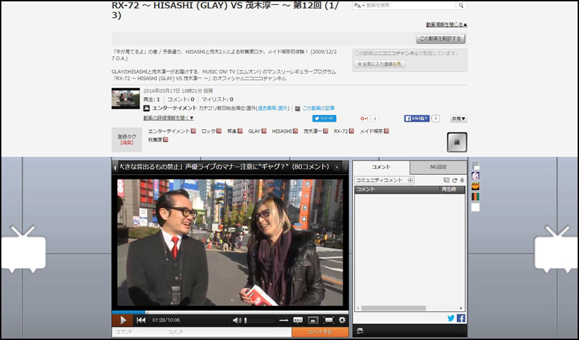
Task: Open player settings gear icon
Action: [x=343, y=320]
